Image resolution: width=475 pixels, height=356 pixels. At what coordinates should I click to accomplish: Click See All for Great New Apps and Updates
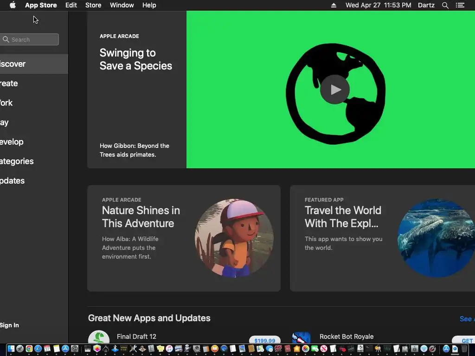click(467, 319)
